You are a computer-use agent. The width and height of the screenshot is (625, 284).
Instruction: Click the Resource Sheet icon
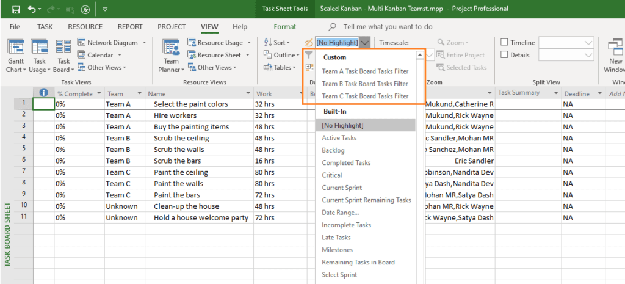tap(191, 55)
